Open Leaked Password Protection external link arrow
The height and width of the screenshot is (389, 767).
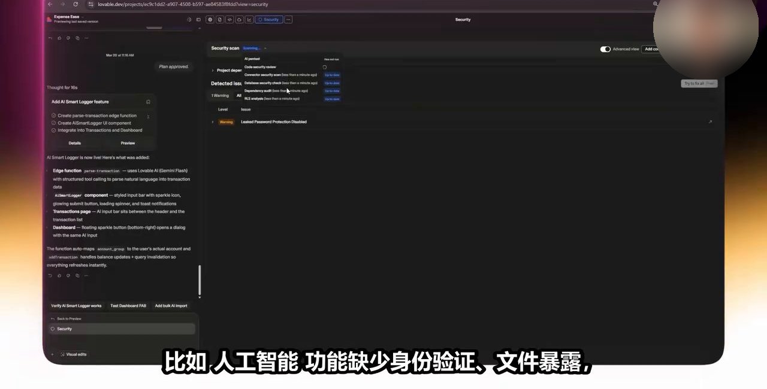pos(710,122)
